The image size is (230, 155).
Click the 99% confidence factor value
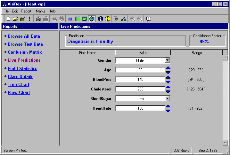(204, 42)
